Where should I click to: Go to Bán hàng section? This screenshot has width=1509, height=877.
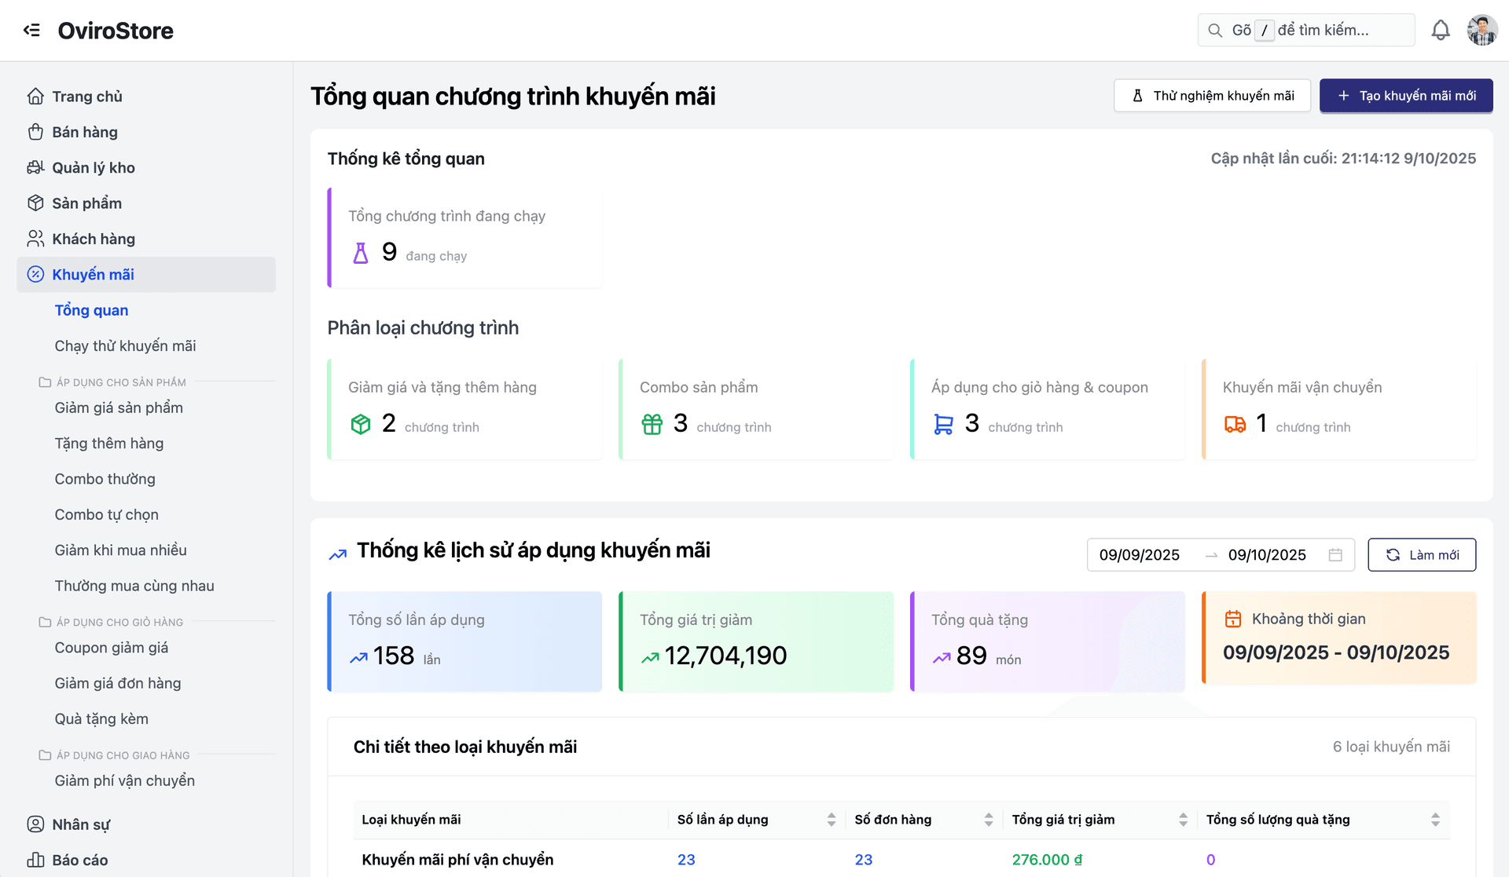84,132
